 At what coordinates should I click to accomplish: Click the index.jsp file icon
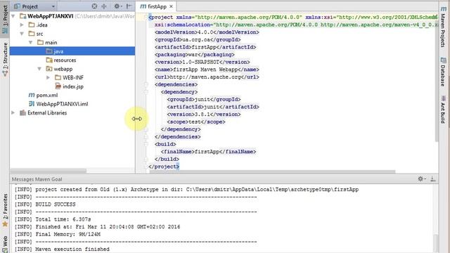58,86
